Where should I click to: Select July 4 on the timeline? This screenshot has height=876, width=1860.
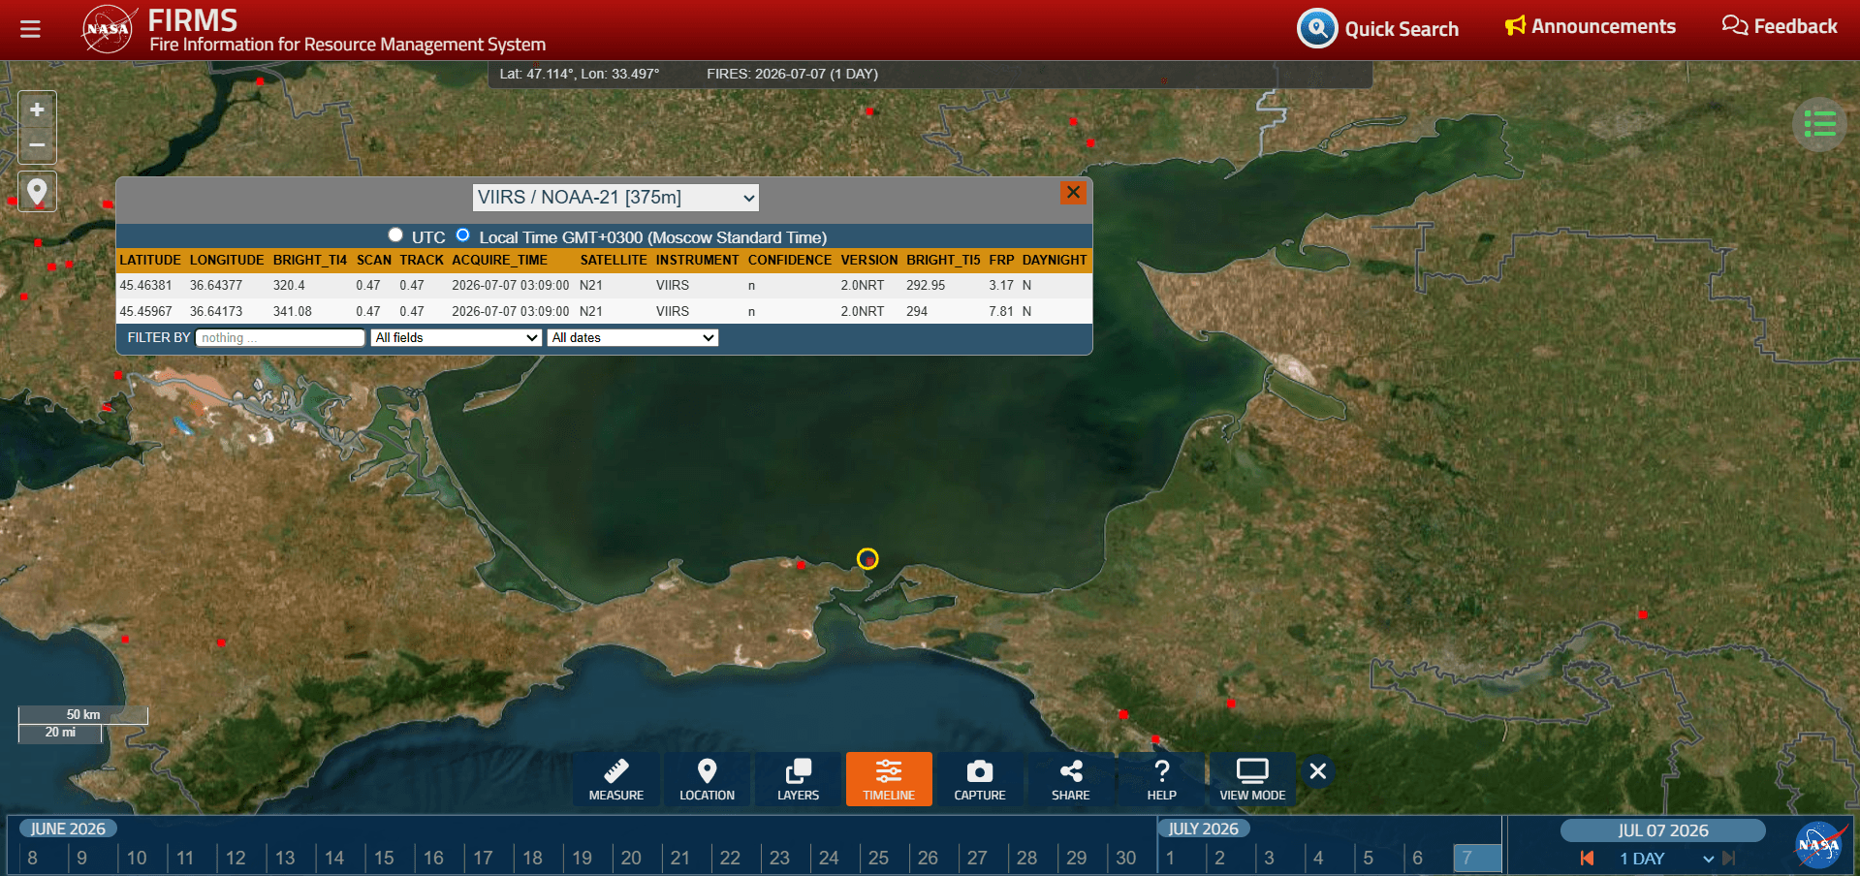tap(1318, 858)
